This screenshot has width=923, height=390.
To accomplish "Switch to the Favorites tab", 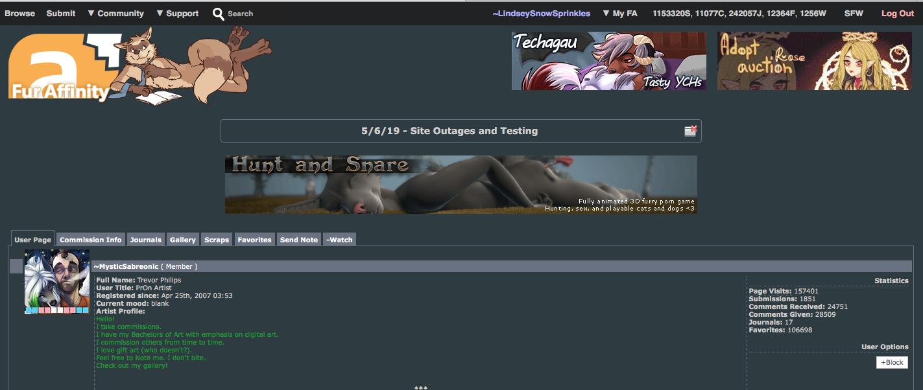I will click(255, 240).
